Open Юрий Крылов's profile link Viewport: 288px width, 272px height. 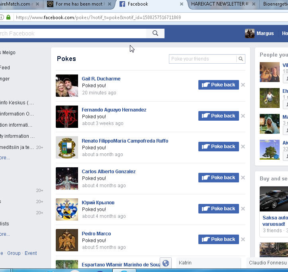(x=98, y=202)
